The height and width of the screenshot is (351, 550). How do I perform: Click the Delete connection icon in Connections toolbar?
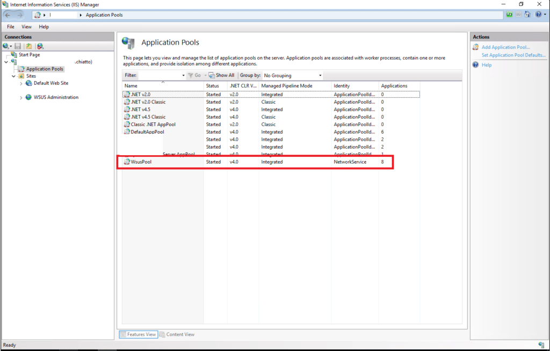(x=40, y=46)
